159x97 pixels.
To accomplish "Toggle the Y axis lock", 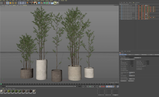I will (22, 3).
